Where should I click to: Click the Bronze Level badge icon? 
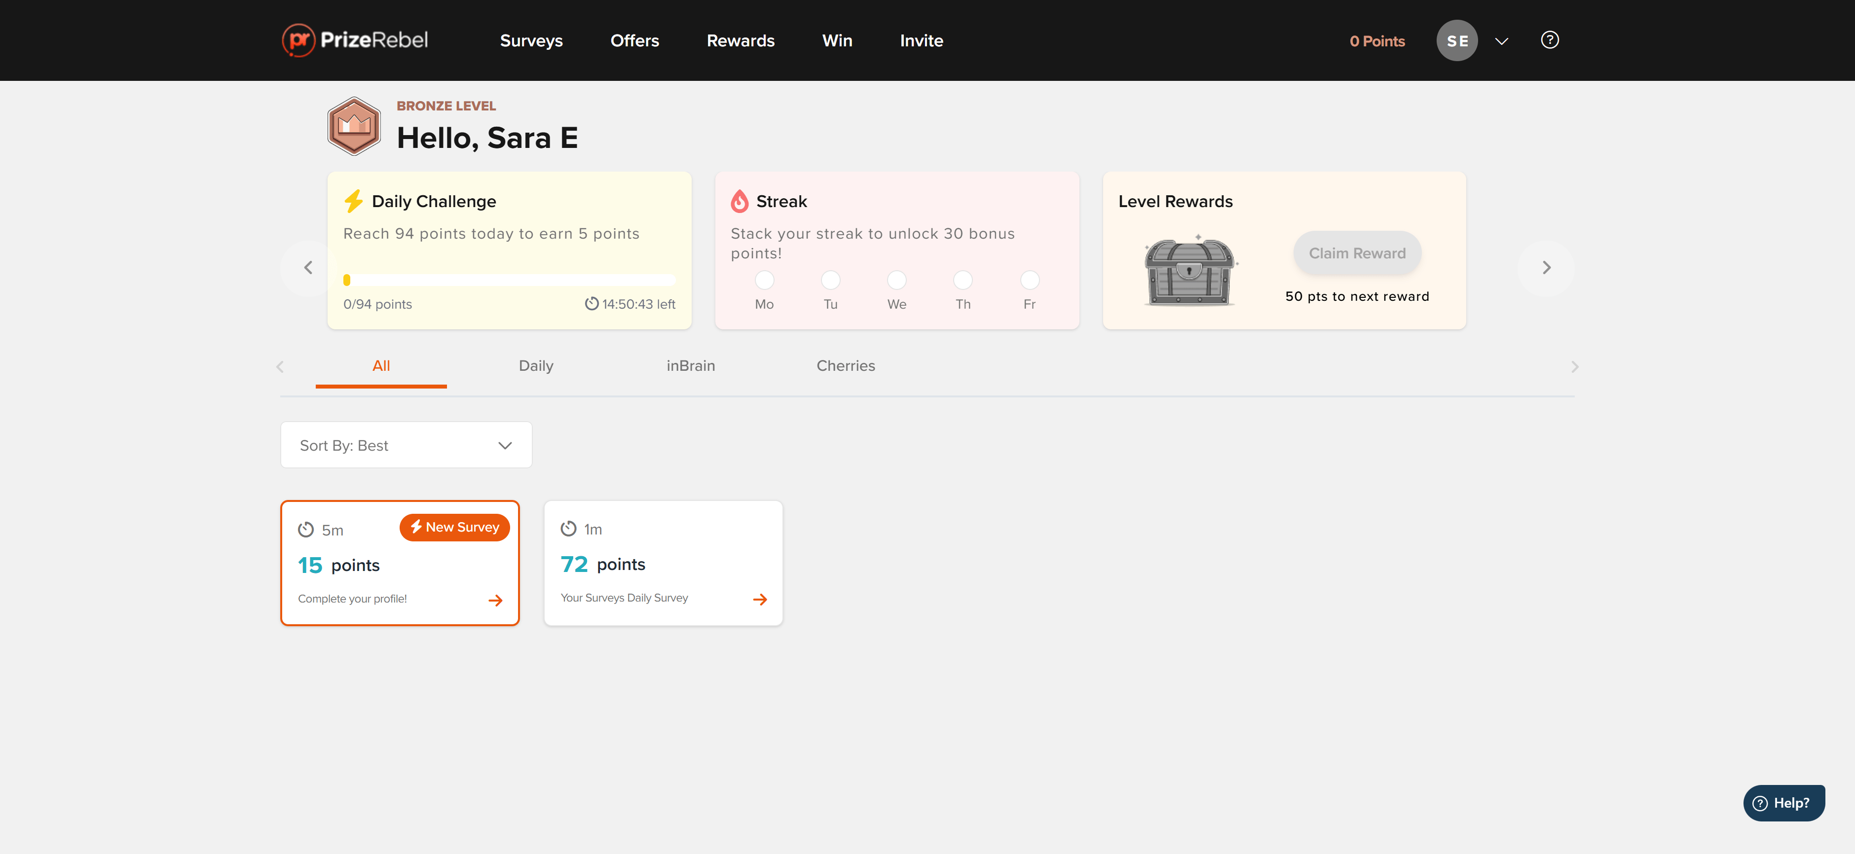click(354, 126)
